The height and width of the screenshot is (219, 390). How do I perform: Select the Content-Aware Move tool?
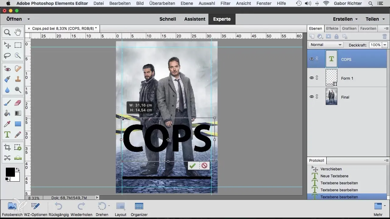pos(7,158)
